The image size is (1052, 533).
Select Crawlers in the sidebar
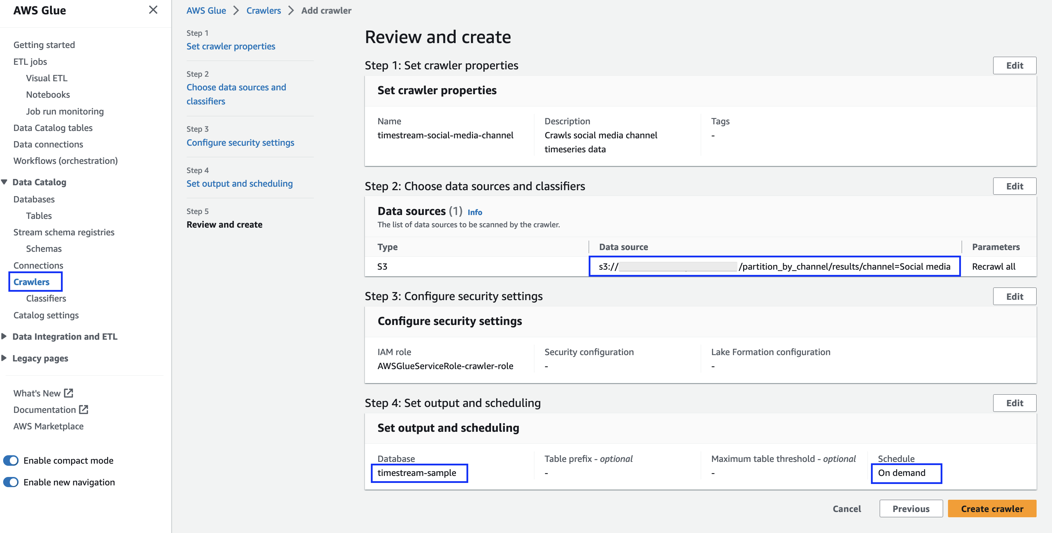[32, 282]
